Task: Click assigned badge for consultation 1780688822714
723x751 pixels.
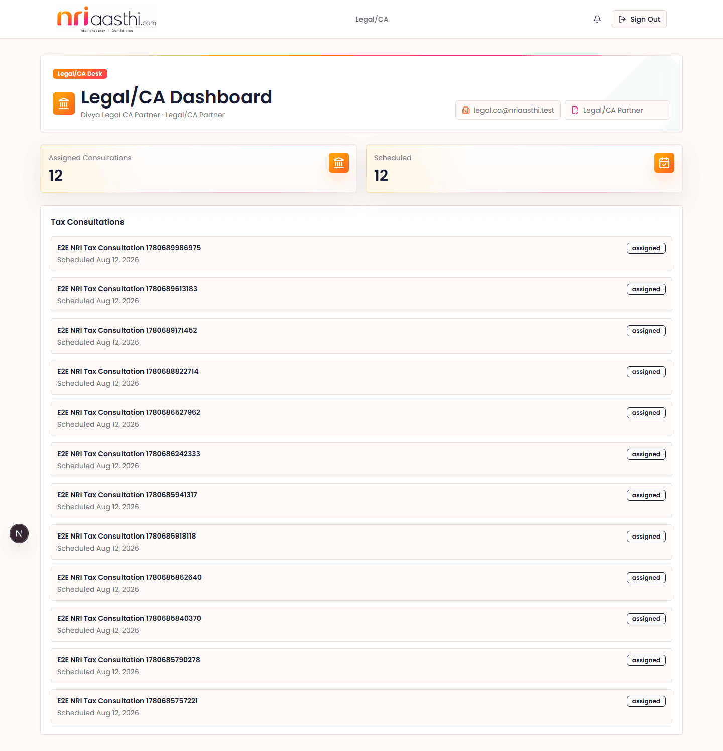Action: (646, 372)
